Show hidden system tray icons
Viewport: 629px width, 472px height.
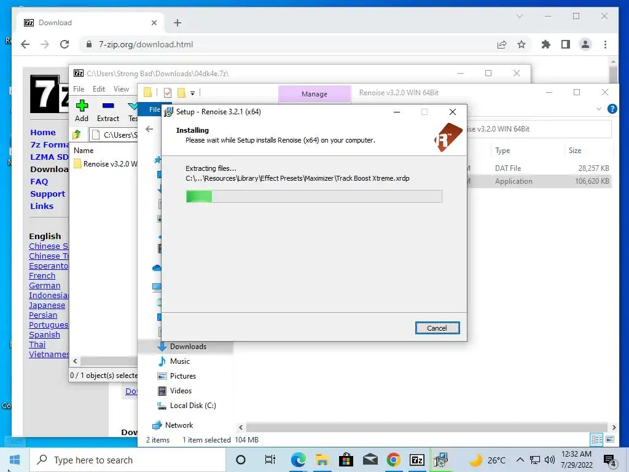(x=520, y=460)
